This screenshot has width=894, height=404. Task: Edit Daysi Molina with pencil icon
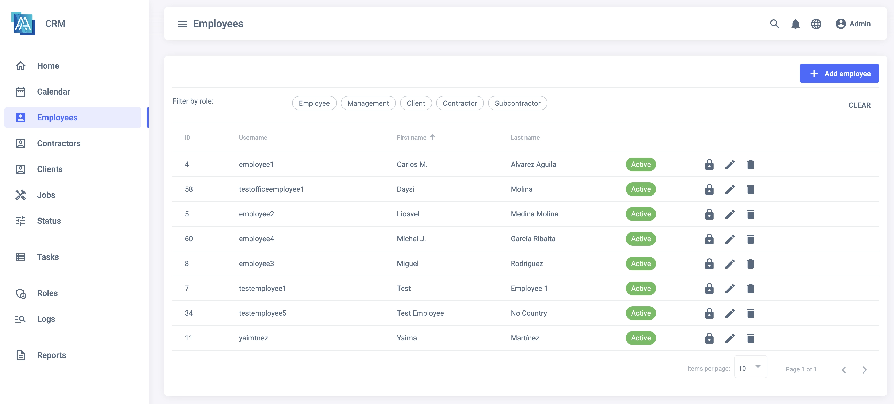[x=730, y=189]
